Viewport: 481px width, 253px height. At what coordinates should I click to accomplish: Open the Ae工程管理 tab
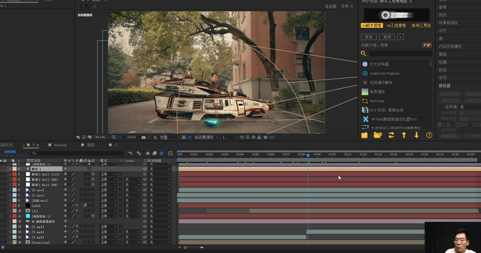pos(396,25)
